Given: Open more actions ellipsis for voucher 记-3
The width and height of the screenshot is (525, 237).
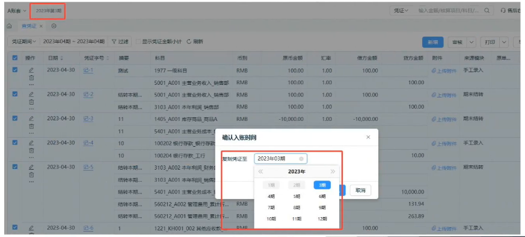Looking at the screenshot, I should tap(31, 133).
